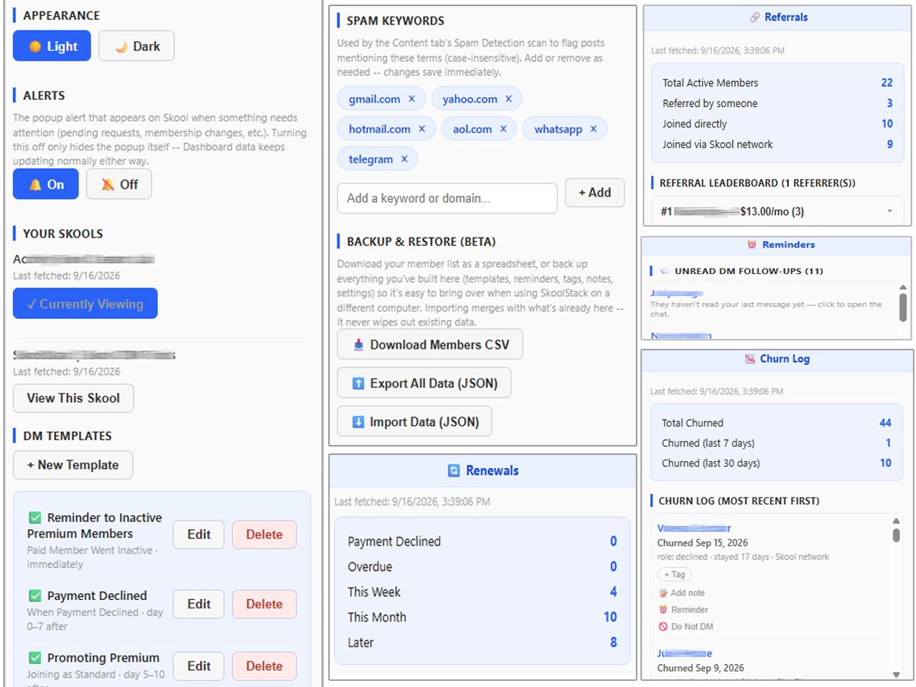This screenshot has width=916, height=687.
Task: Add a + Tag to the Sep 15 churned member
Action: [675, 575]
